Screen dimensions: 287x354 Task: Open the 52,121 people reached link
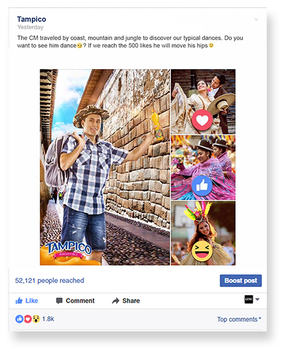click(49, 280)
